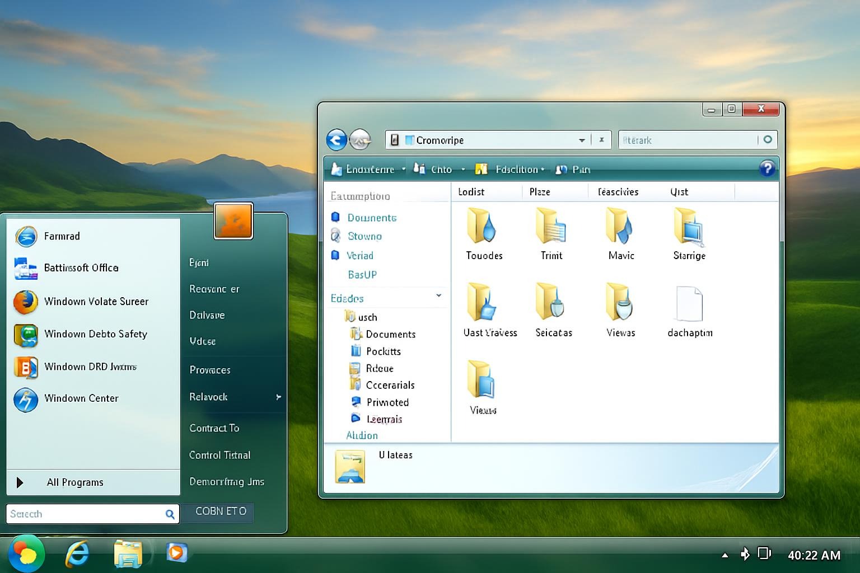860x573 pixels.
Task: Expand the address bar dropdown arrow
Action: [x=582, y=140]
